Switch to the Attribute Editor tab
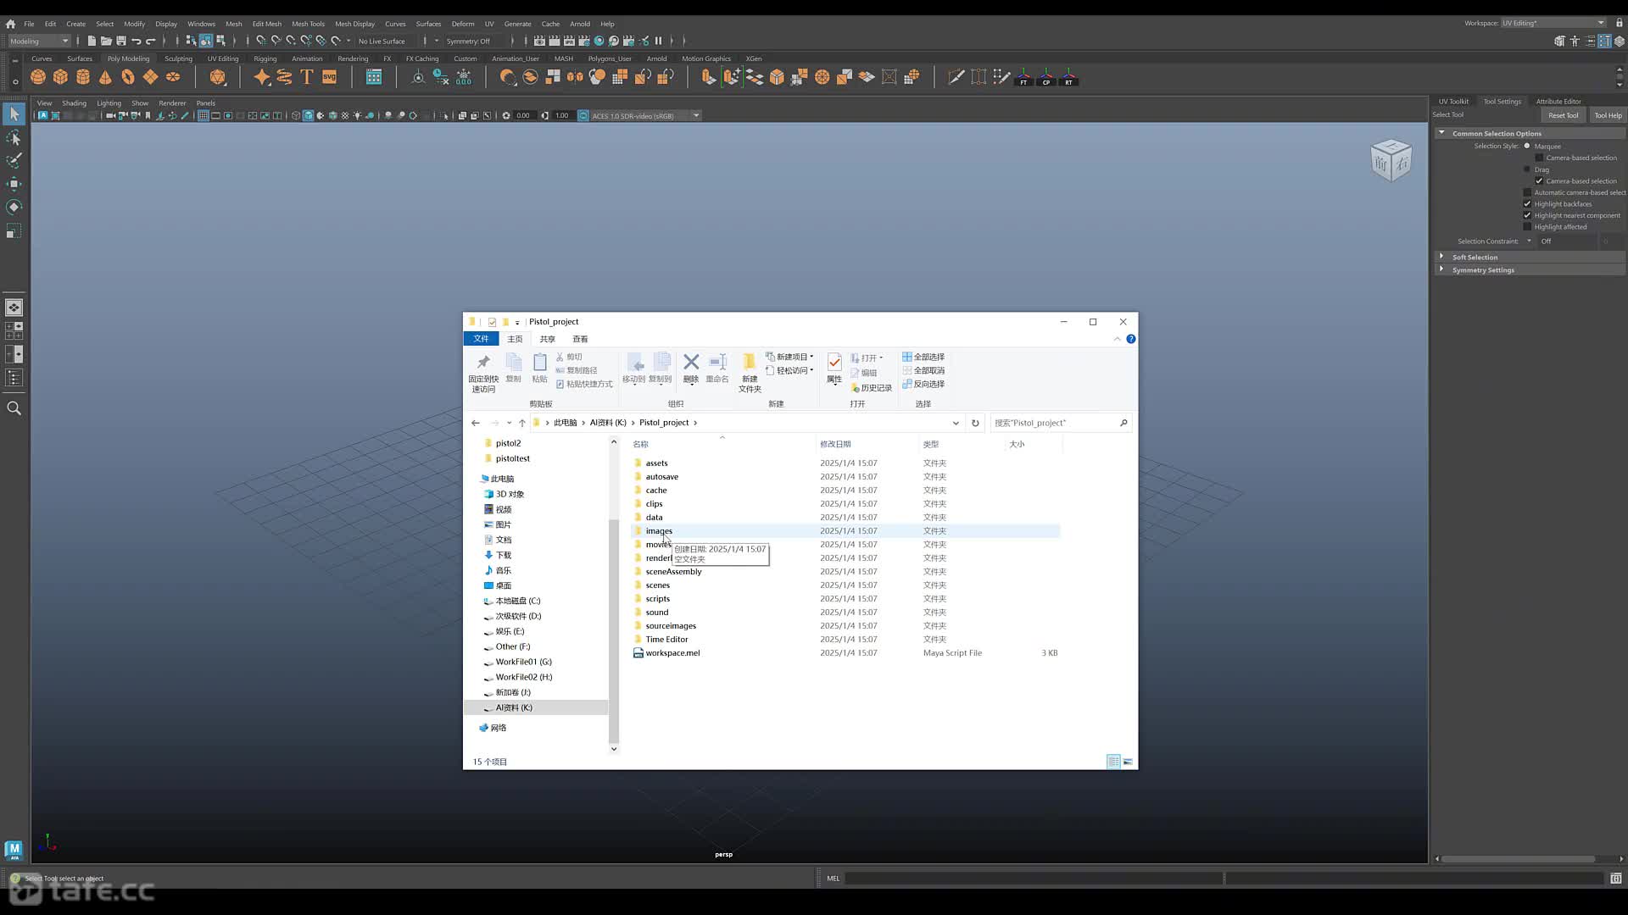The image size is (1628, 915). pyautogui.click(x=1558, y=101)
